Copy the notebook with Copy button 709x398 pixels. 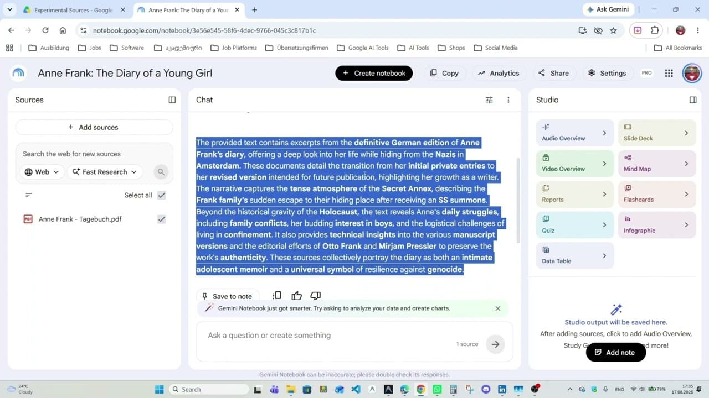pyautogui.click(x=445, y=73)
